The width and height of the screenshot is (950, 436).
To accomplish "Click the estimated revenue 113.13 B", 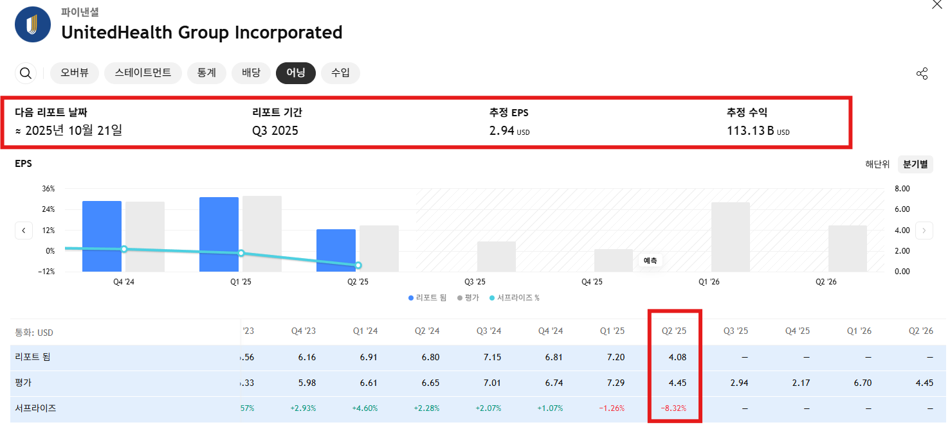I will (x=758, y=131).
